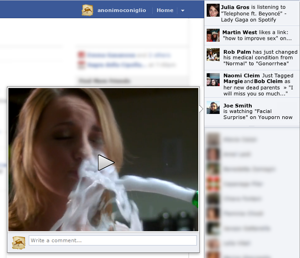300x258 pixels.
Task: Open the anonimoconiglio profile link
Action: tap(122, 10)
